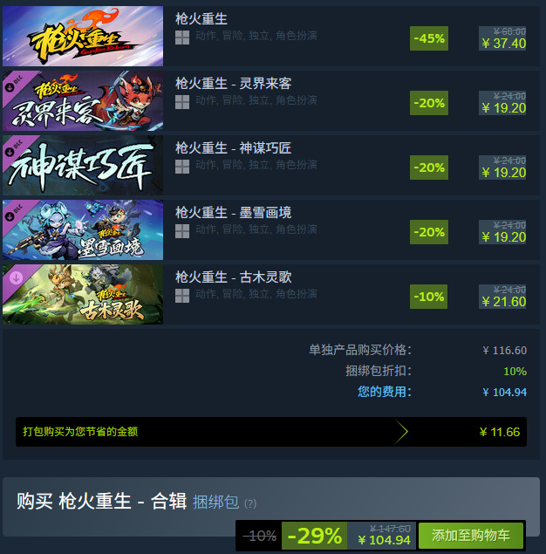Open 枪火重生 - 古木灵歌 title link
546x554 pixels.
tap(234, 277)
